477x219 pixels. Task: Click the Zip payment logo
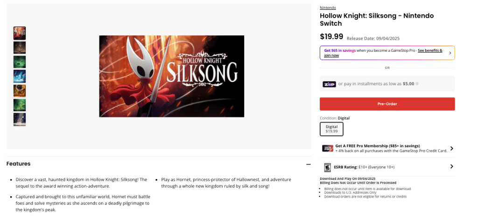[x=329, y=84]
